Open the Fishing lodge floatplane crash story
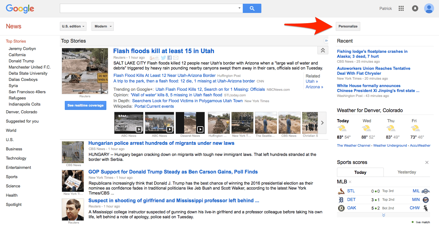439x226 pixels. pyautogui.click(x=372, y=54)
